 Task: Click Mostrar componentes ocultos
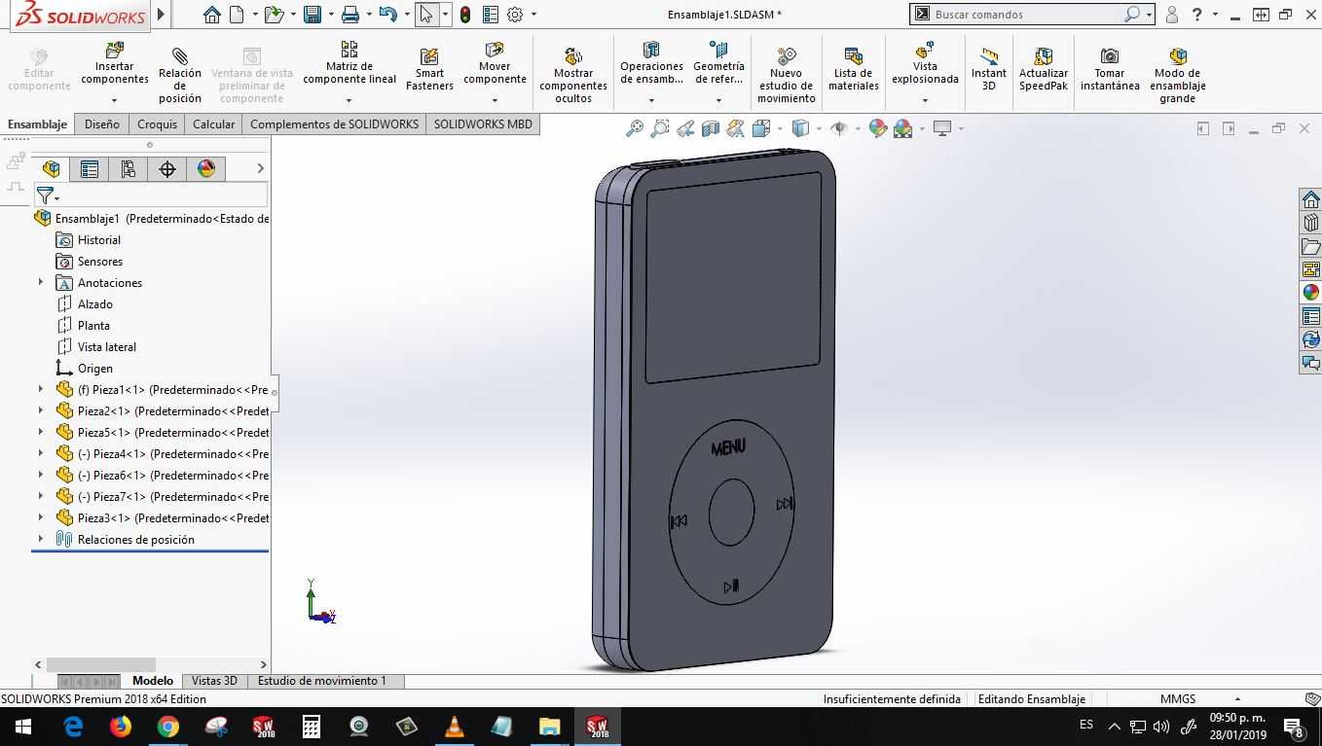(573, 76)
